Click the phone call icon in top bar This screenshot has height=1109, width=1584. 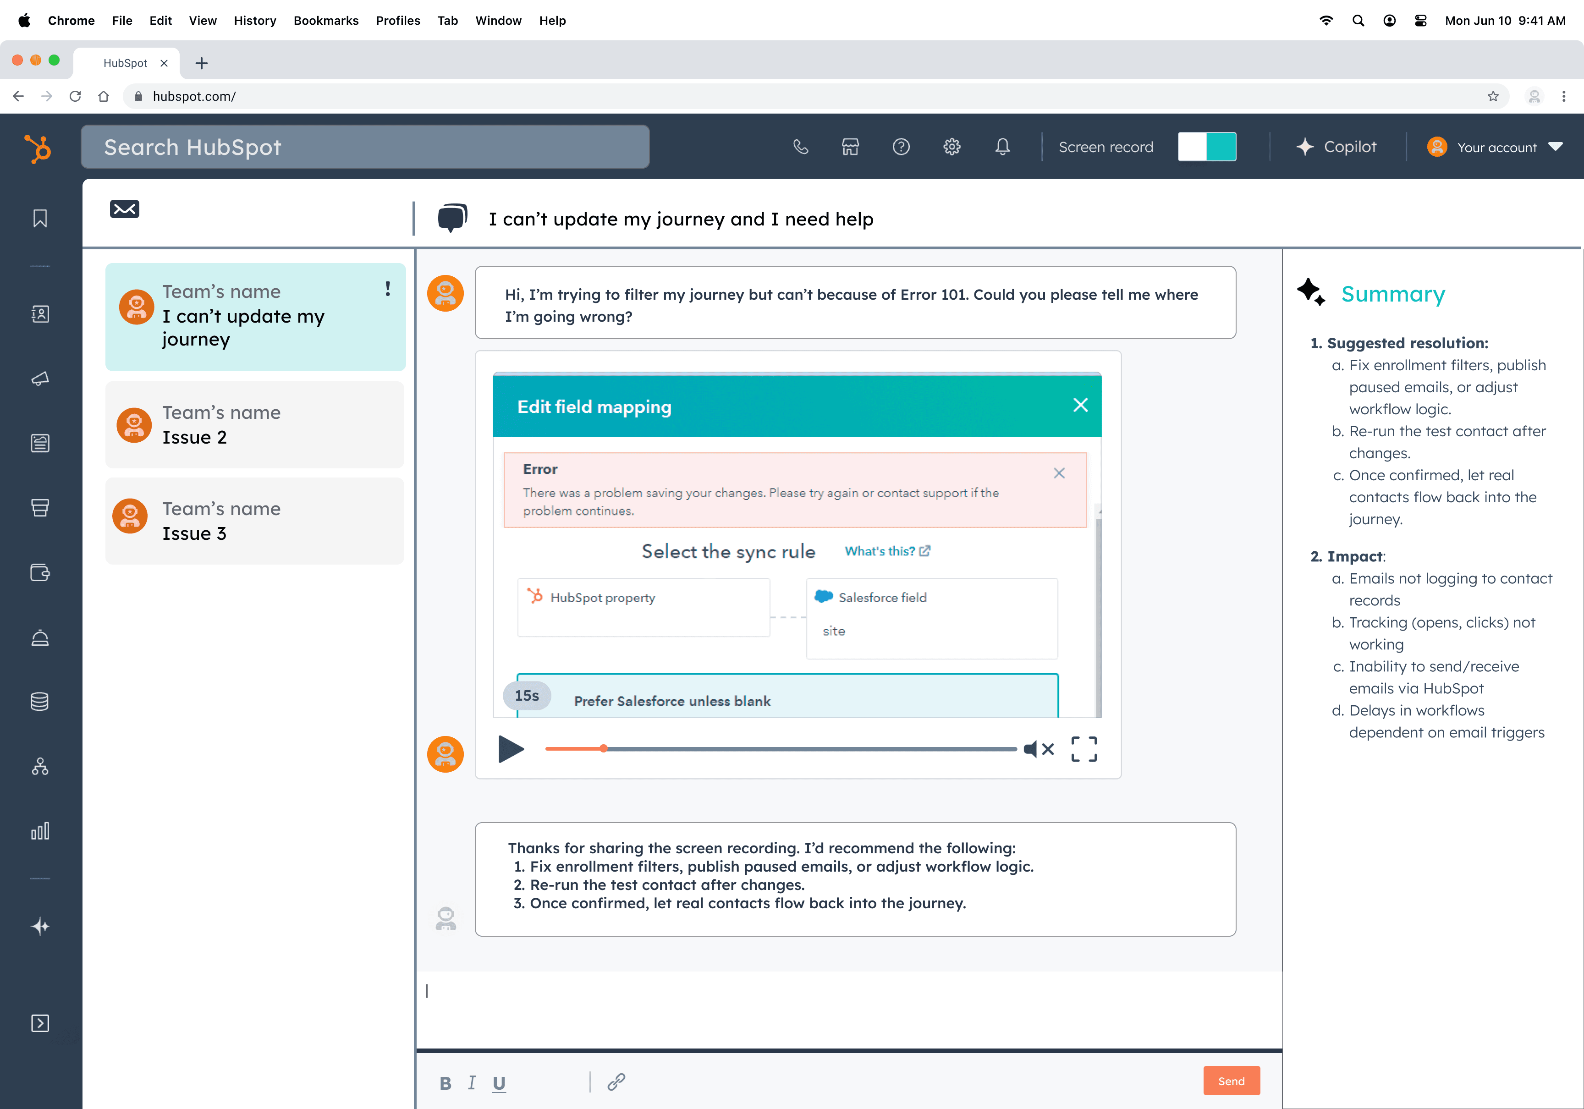(800, 147)
